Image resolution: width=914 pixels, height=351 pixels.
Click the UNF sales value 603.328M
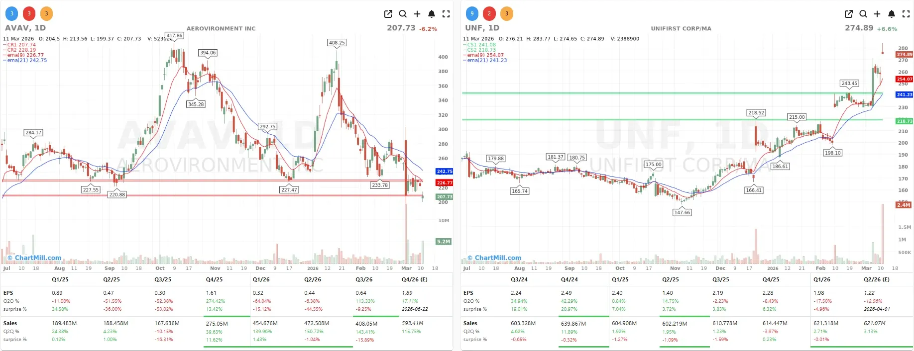tap(523, 324)
